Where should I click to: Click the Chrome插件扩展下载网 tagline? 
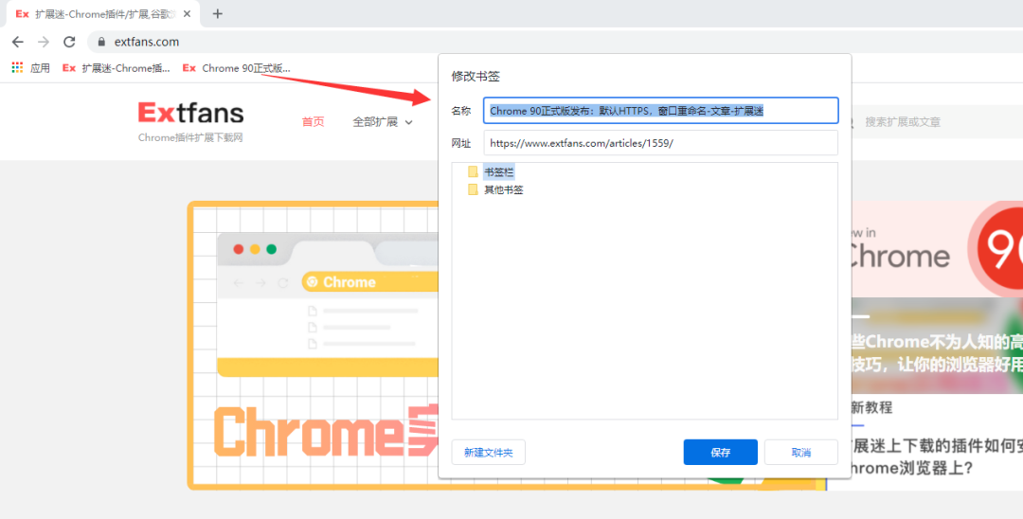190,137
